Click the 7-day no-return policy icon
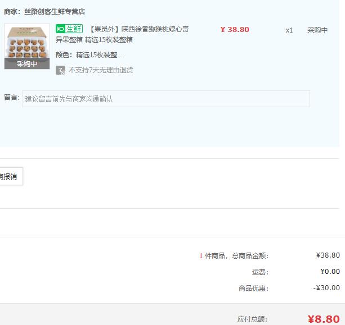The image size is (345, 325). pos(60,70)
